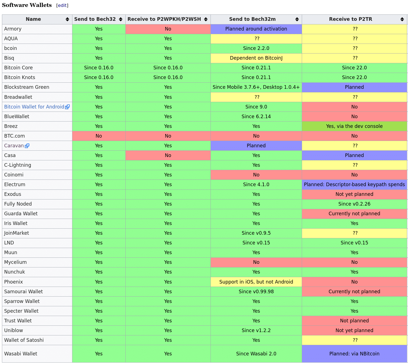Click 'Since v0.2.26' in Fully Noded row
Viewport: 408px width, 364px height.
pyautogui.click(x=354, y=204)
